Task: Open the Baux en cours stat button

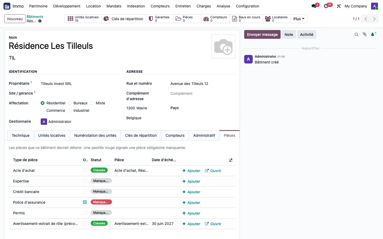Action: coord(246,19)
